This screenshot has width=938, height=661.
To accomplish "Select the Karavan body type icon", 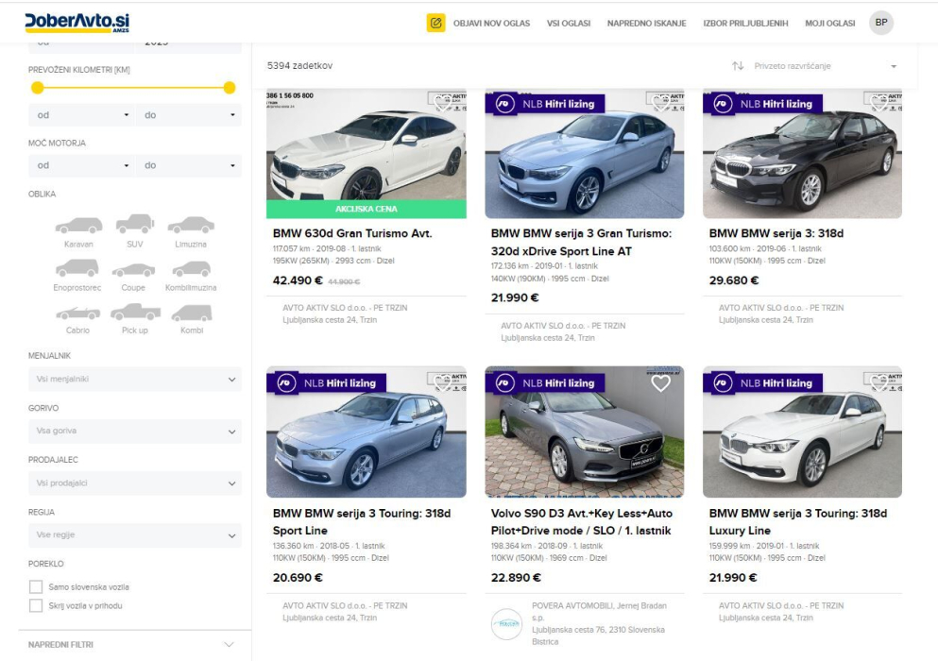I will [x=78, y=226].
